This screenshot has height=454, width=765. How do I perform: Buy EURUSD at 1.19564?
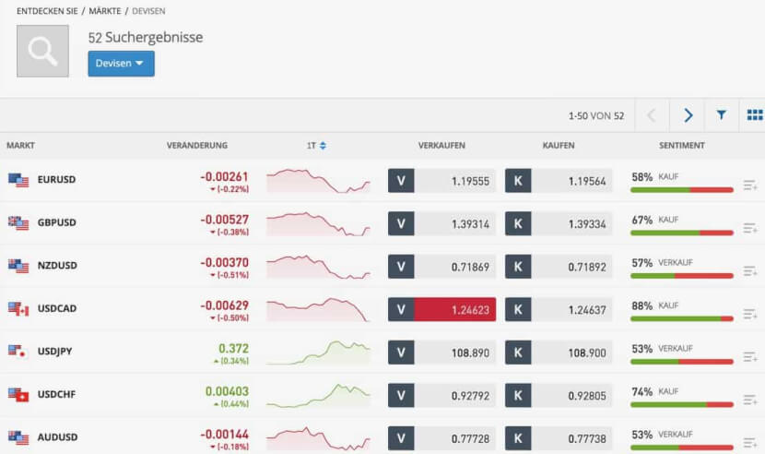click(559, 181)
